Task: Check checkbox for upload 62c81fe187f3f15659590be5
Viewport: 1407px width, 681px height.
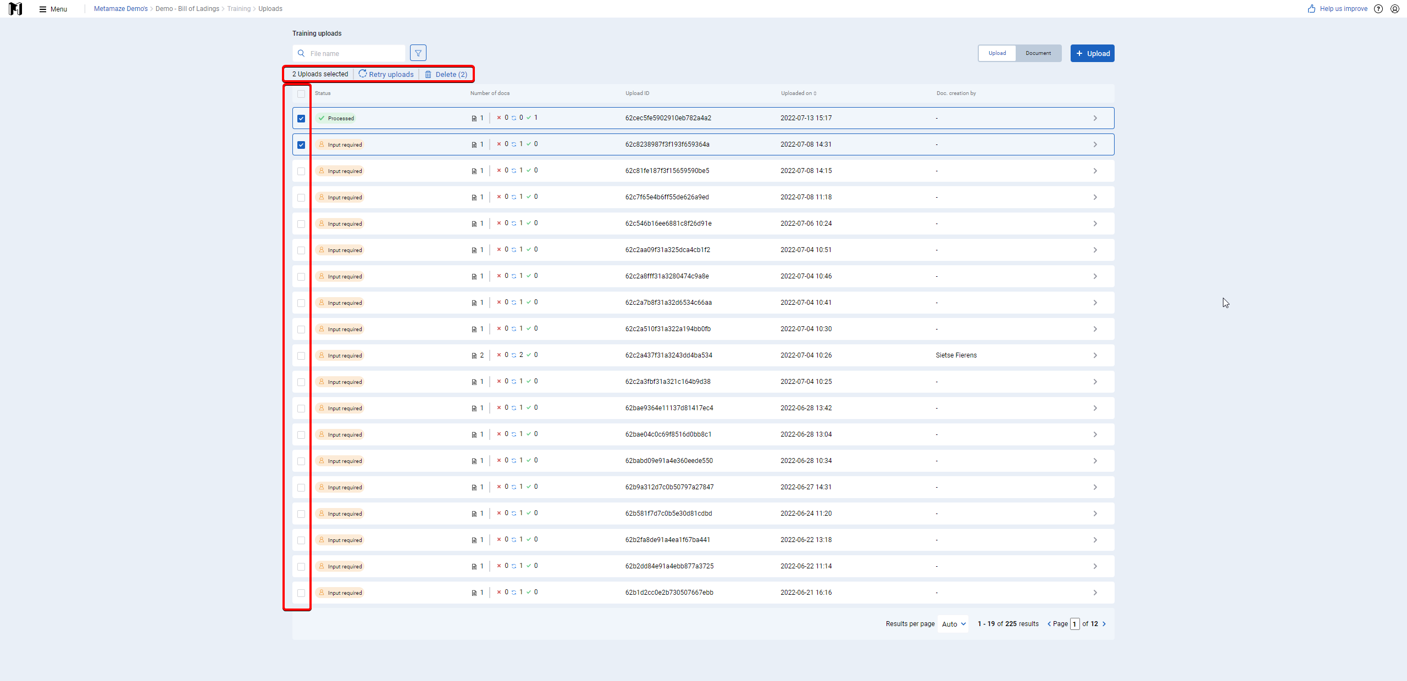Action: tap(301, 171)
